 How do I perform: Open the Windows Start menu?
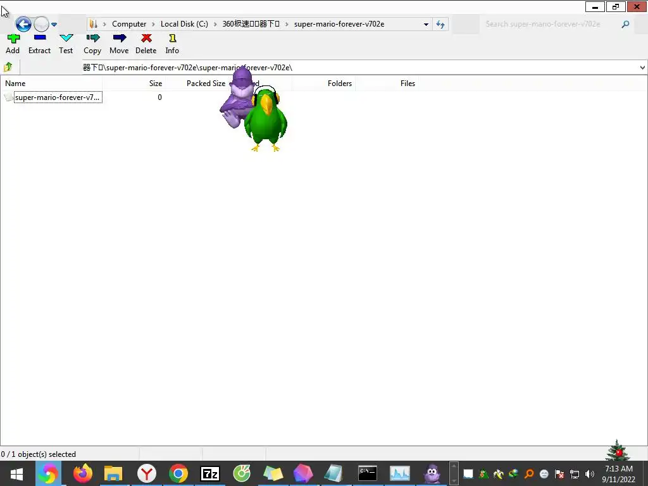[16, 473]
